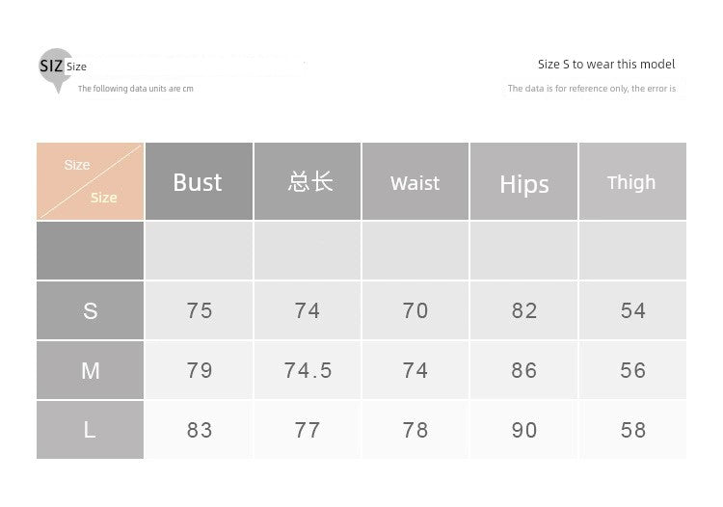Click the "following data units are cm" note
This screenshot has width=723, height=507.
coord(136,89)
